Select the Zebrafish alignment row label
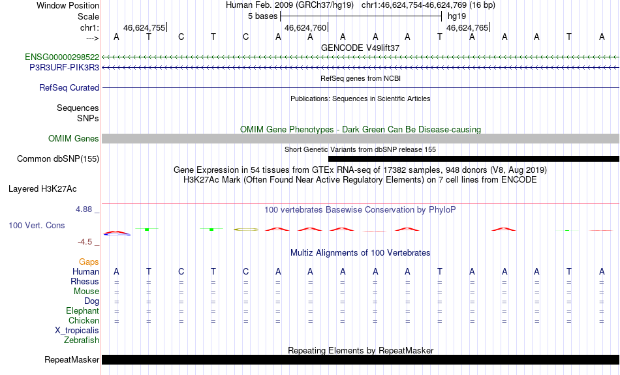The width and height of the screenshot is (620, 375). click(x=82, y=340)
